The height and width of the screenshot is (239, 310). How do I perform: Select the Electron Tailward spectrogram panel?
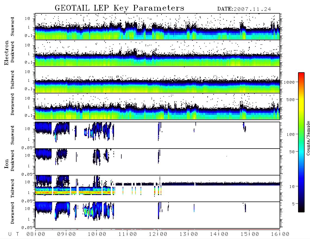(x=157, y=80)
